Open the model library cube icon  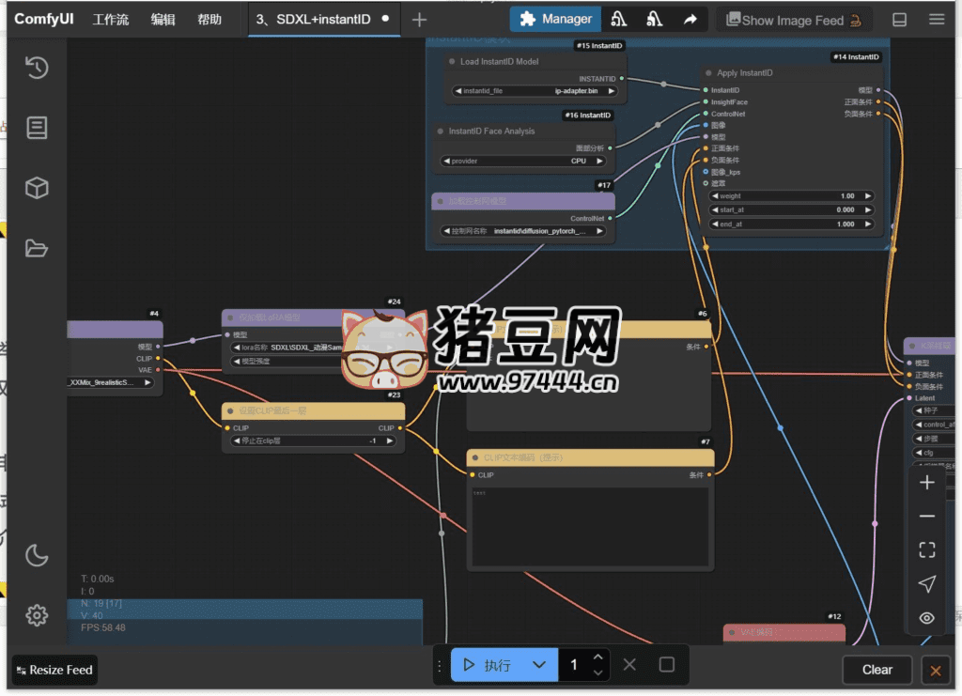(x=37, y=188)
